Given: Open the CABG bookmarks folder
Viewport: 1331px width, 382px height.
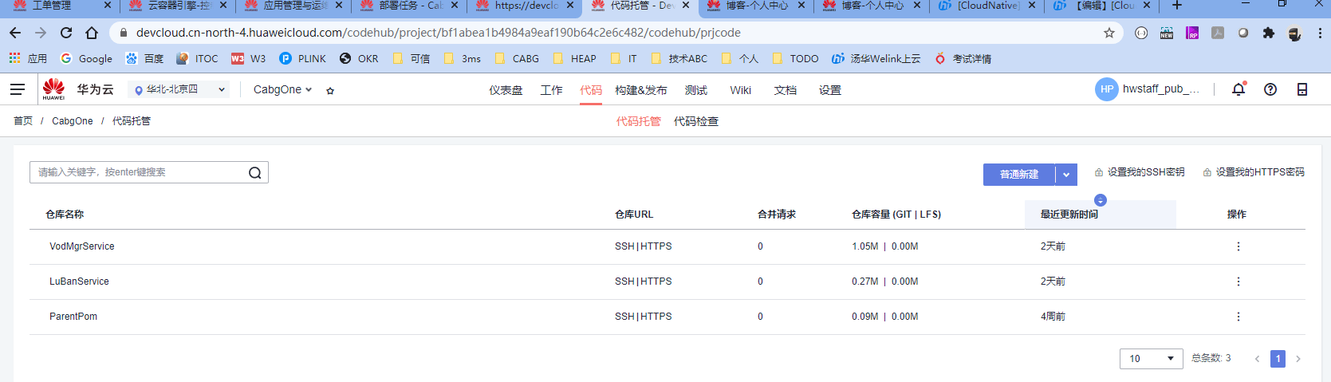Looking at the screenshot, I should pyautogui.click(x=517, y=58).
